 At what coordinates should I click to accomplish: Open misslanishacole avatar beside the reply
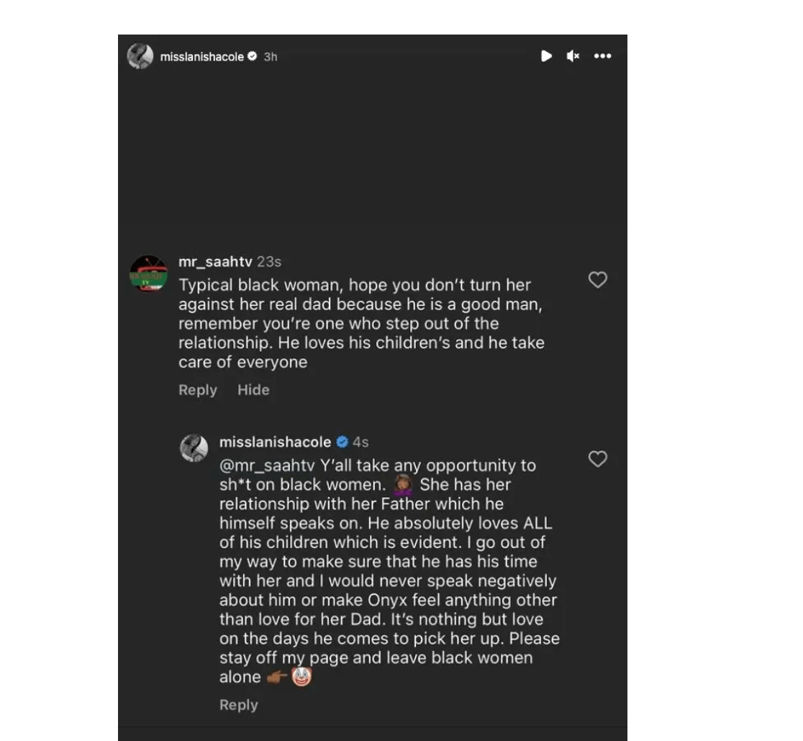click(194, 448)
